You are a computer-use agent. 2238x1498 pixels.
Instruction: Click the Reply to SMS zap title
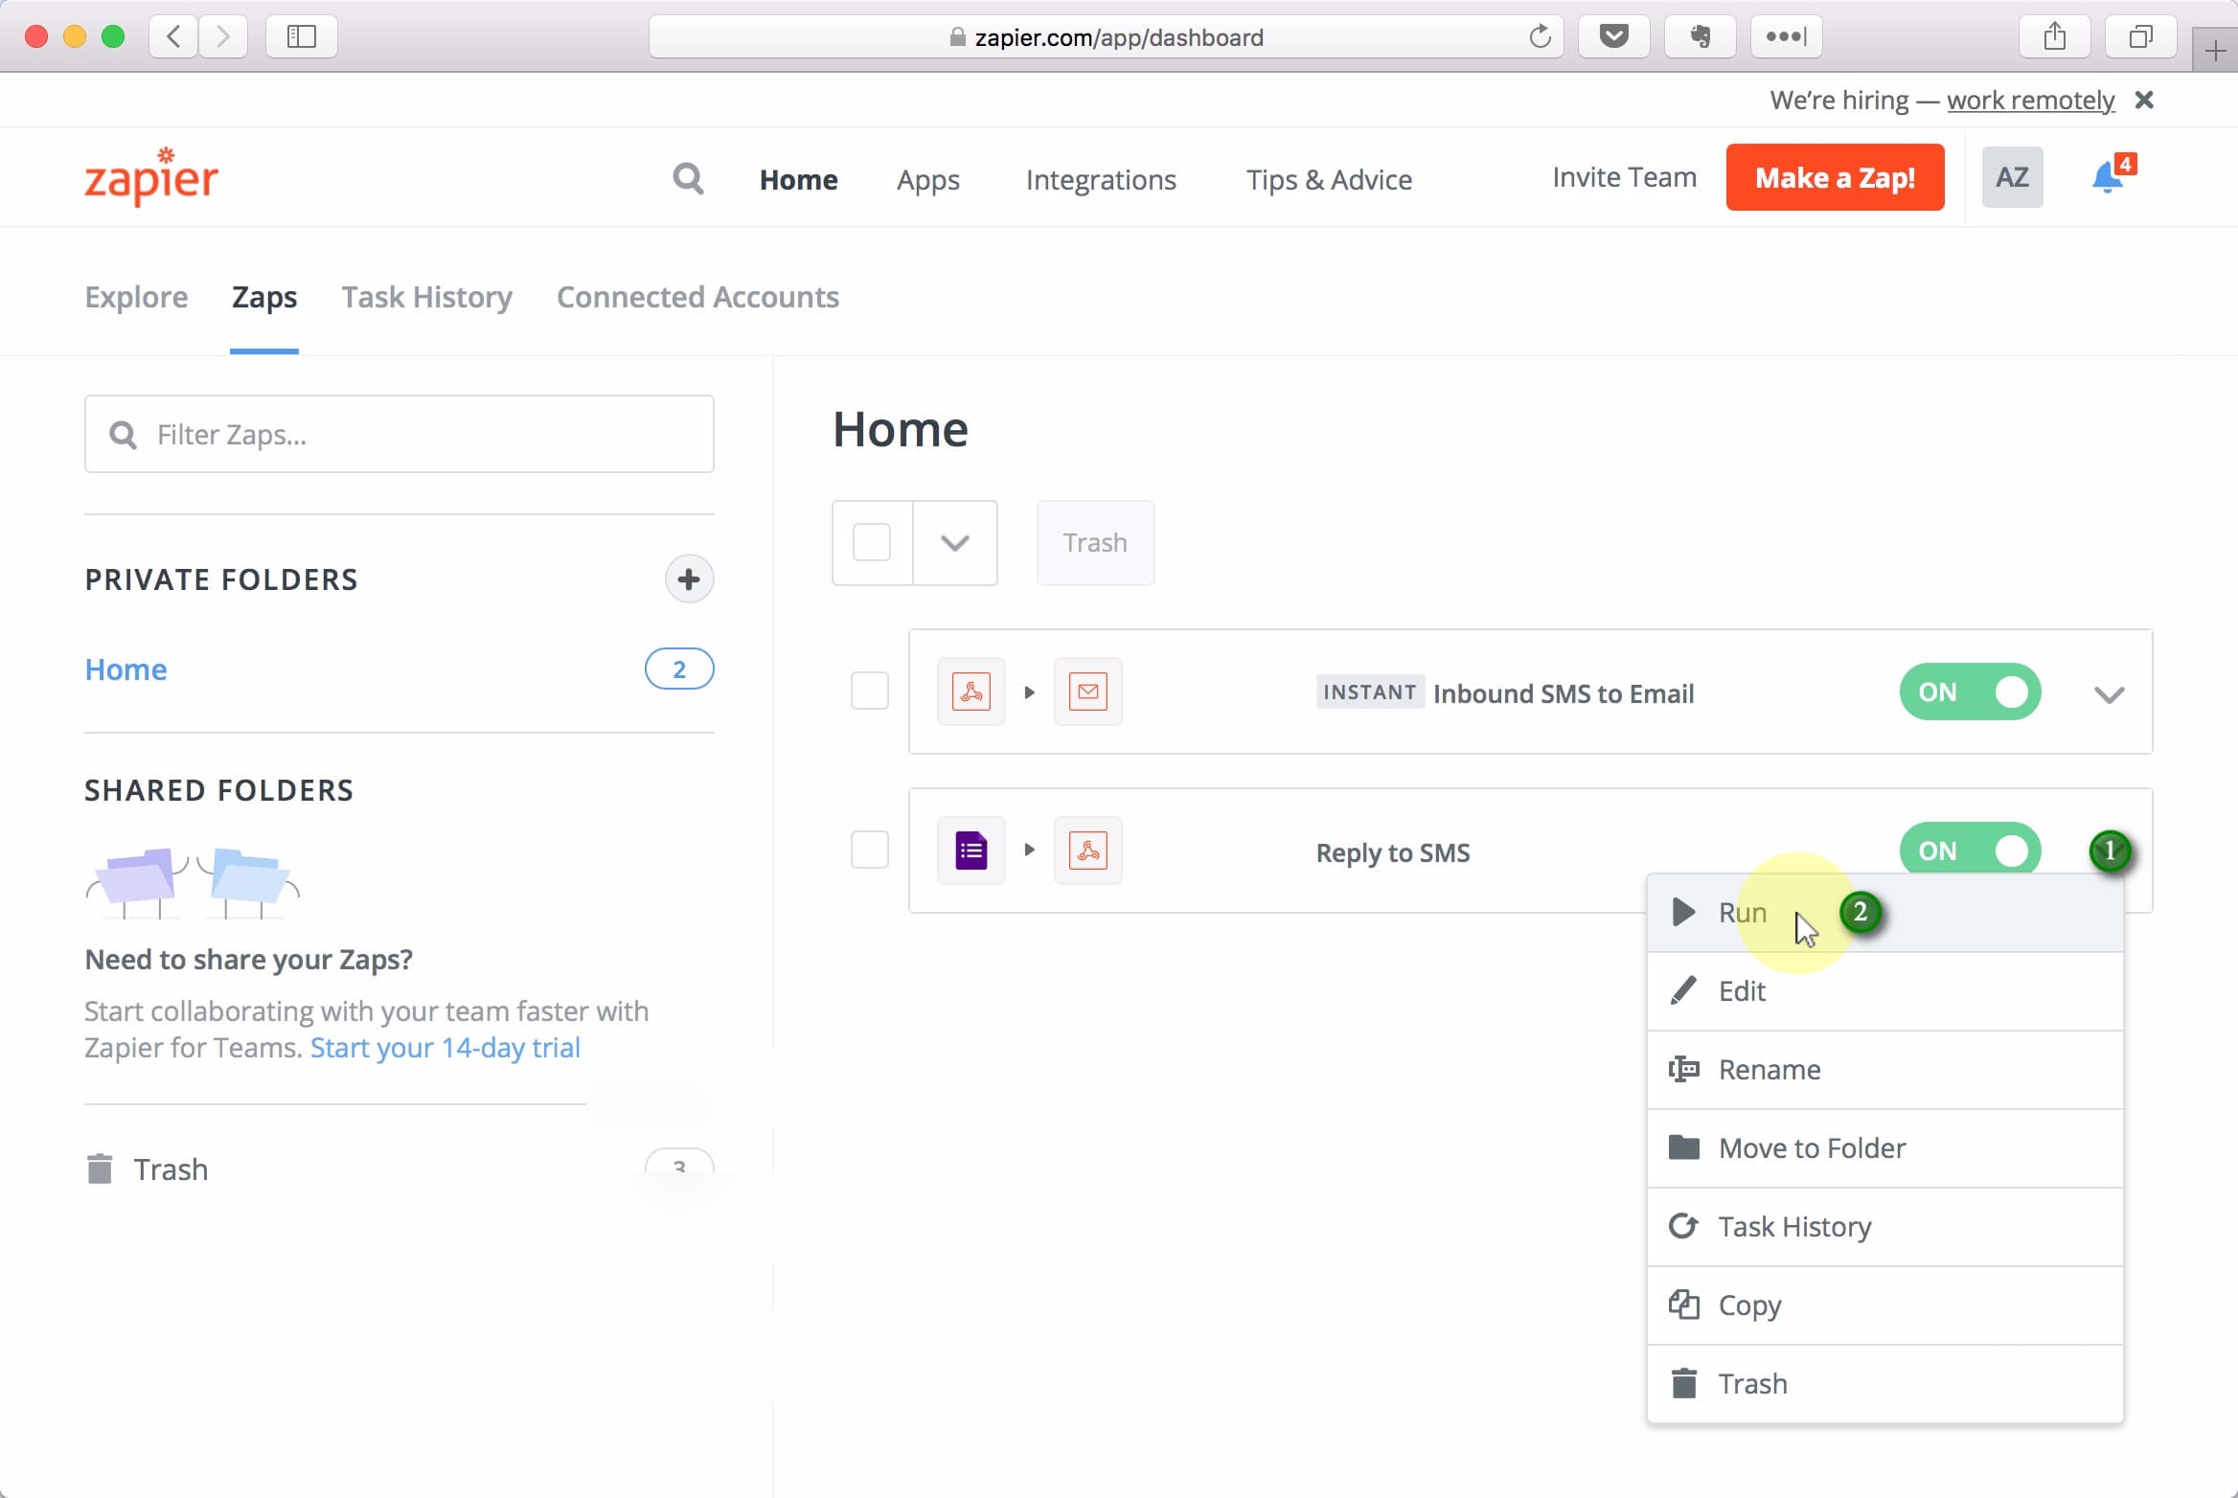coord(1393,851)
